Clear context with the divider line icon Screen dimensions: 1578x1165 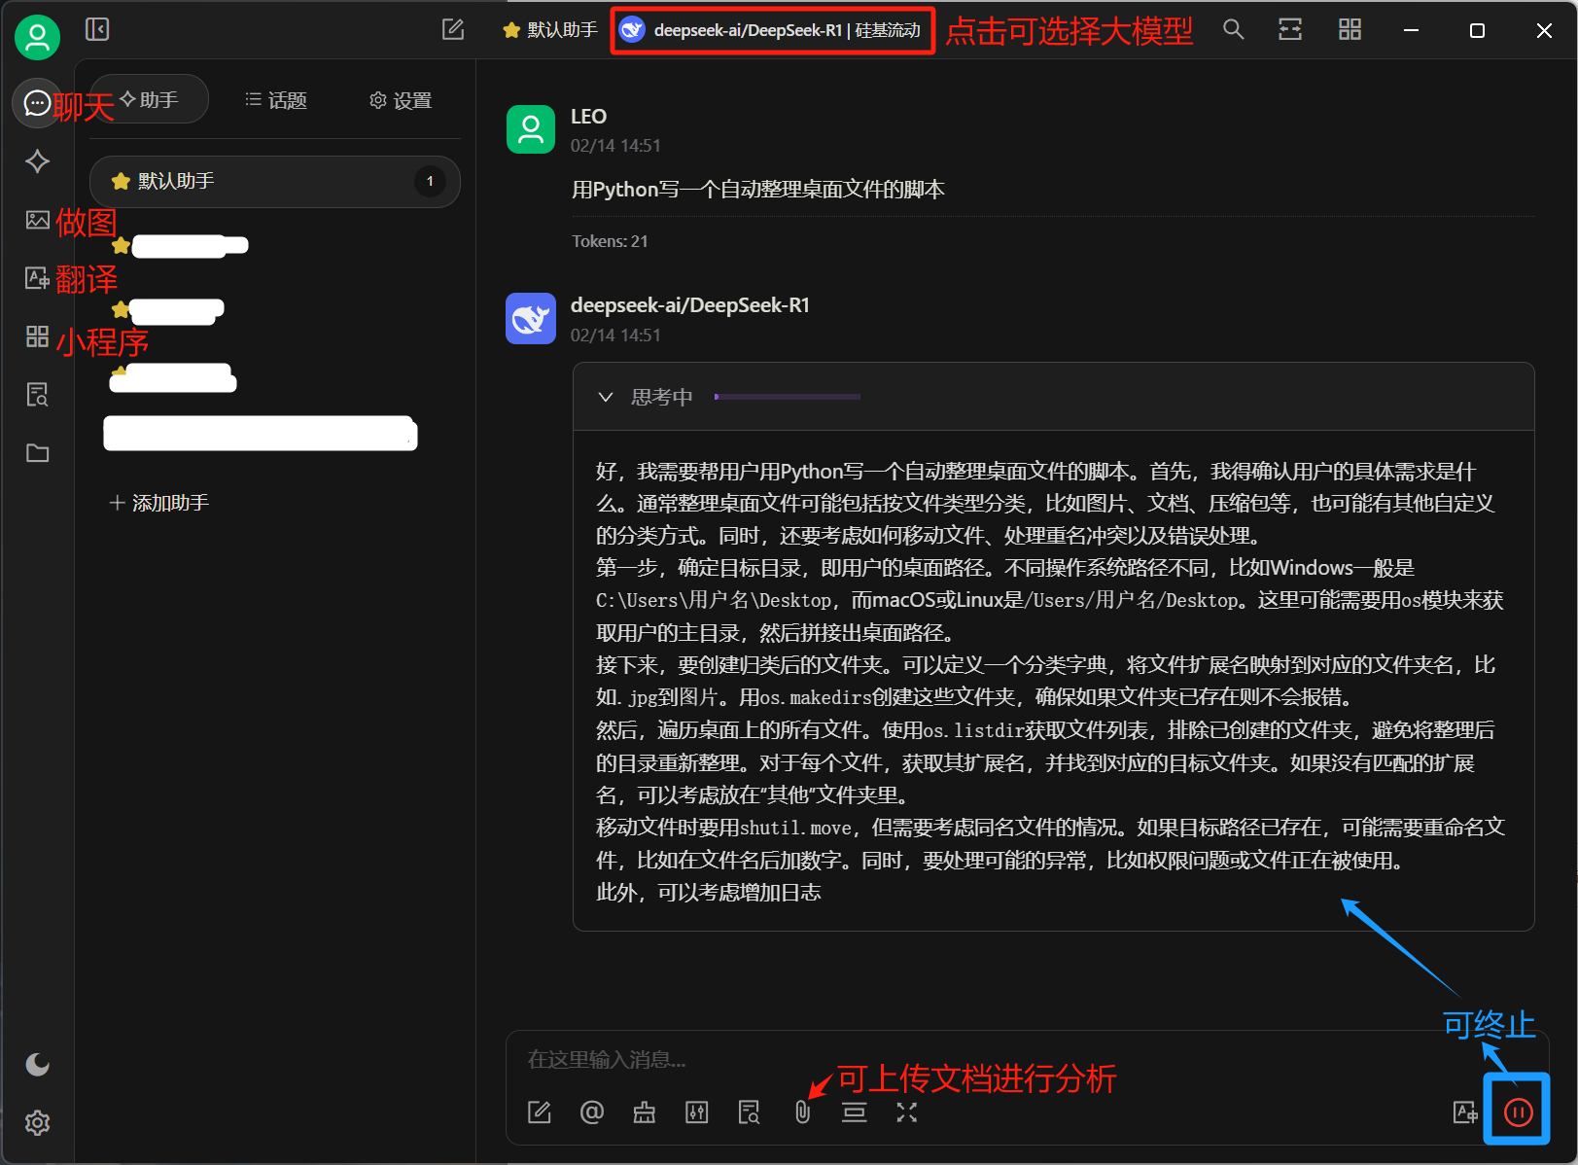pyautogui.click(x=855, y=1112)
